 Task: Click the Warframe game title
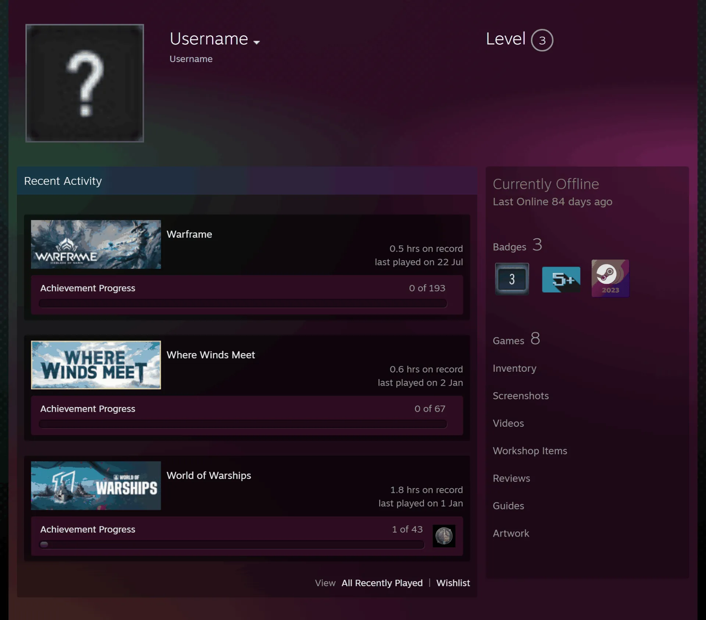click(189, 234)
